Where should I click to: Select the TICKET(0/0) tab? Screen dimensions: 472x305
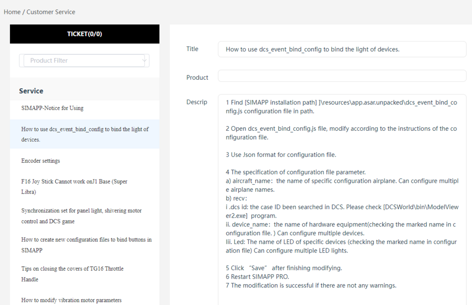84,34
